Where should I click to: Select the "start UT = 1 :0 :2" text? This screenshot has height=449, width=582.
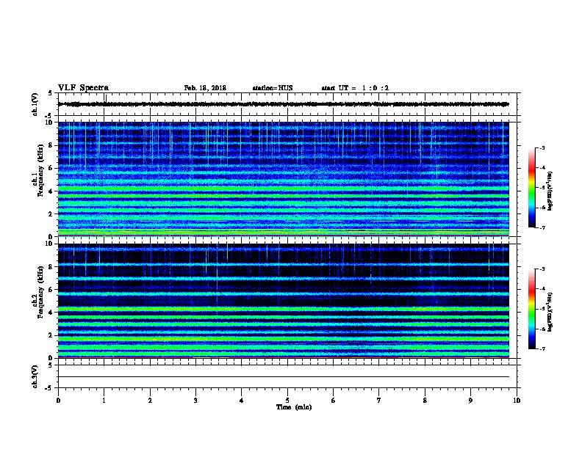point(355,88)
